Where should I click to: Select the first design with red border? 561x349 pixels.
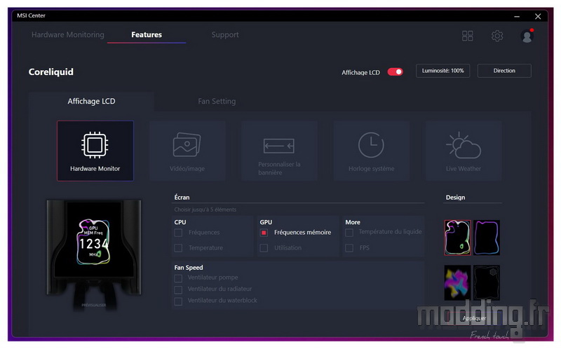pos(458,238)
